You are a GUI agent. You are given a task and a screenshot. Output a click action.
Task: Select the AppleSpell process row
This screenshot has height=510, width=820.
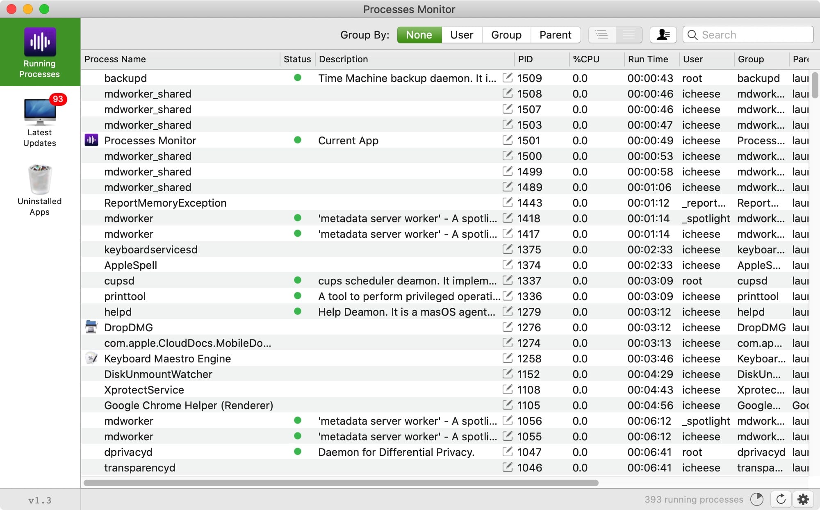(x=445, y=265)
